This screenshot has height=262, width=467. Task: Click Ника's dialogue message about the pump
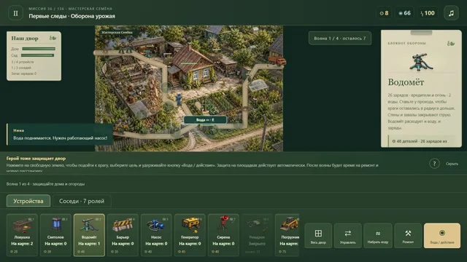click(60, 138)
